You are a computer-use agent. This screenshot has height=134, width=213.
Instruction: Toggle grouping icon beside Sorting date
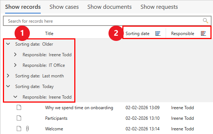pos(158,33)
